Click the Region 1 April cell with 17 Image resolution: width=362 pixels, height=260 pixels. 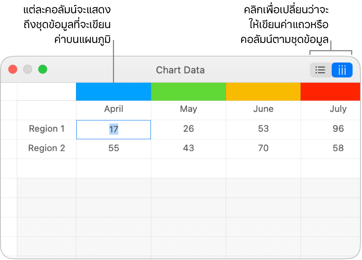point(114,129)
